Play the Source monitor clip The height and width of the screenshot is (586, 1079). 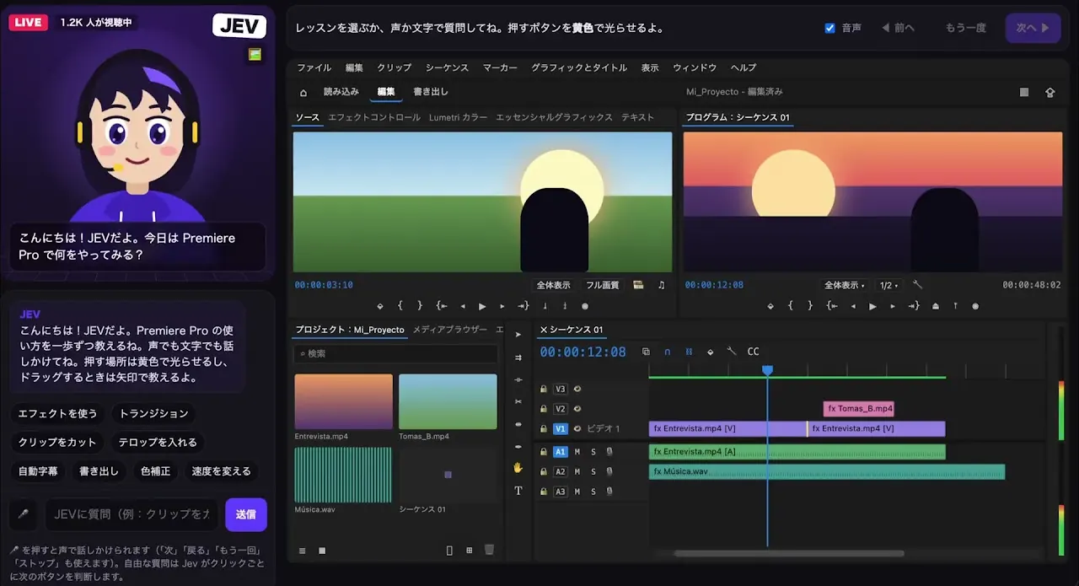(482, 306)
